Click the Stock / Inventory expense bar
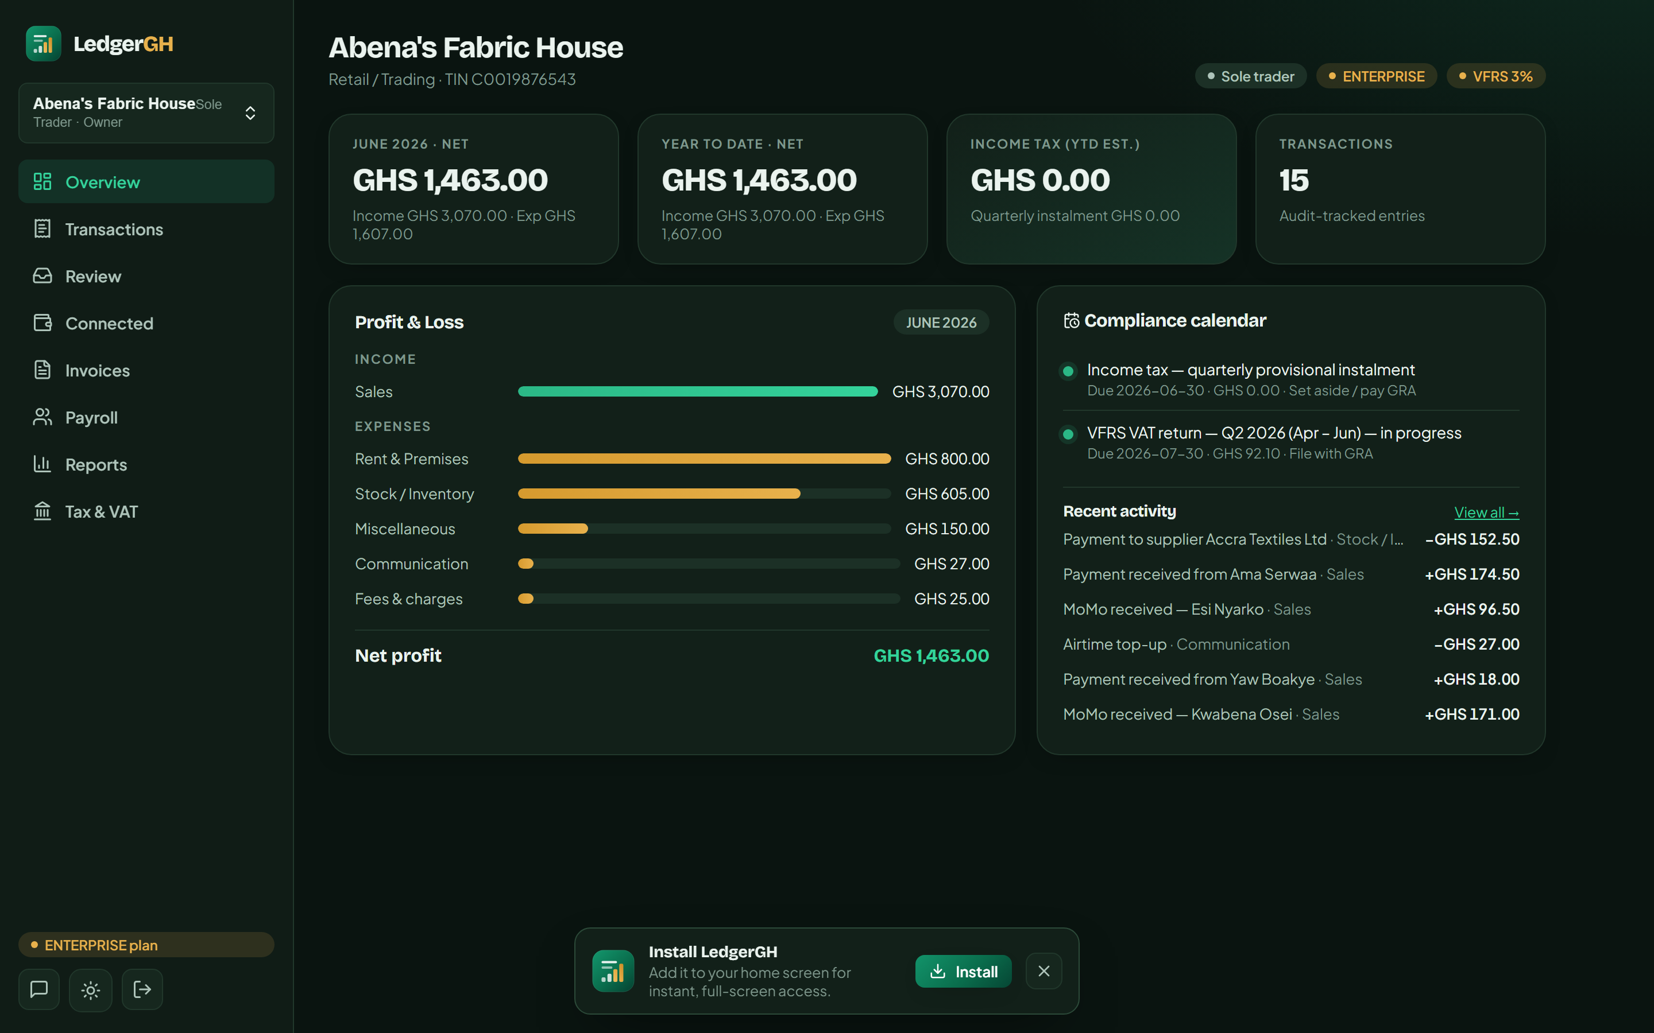The image size is (1654, 1033). [704, 494]
